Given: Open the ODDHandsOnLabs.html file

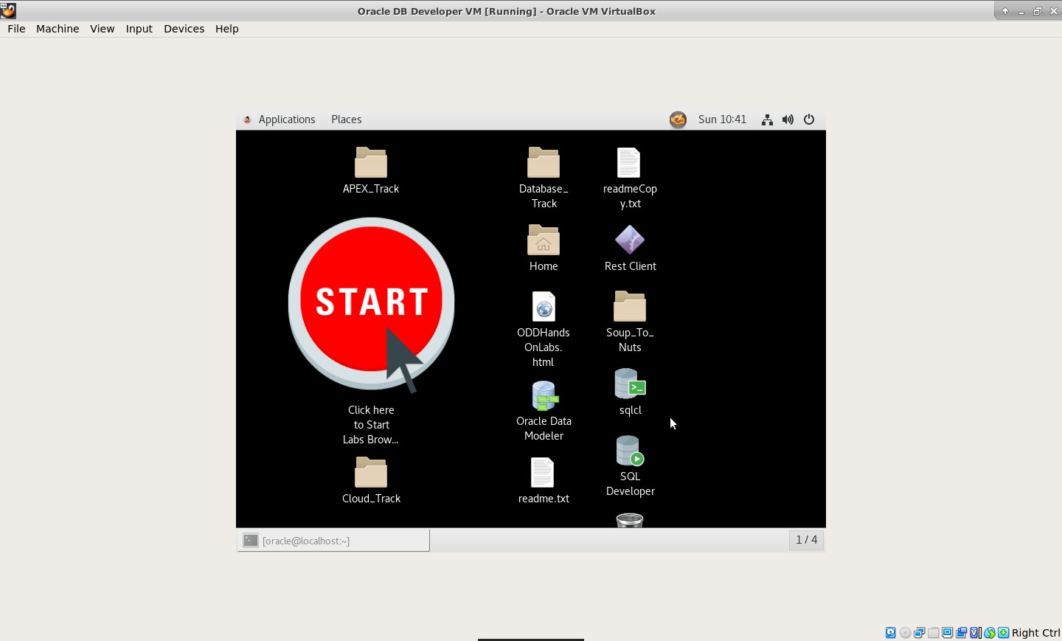Looking at the screenshot, I should click(544, 307).
